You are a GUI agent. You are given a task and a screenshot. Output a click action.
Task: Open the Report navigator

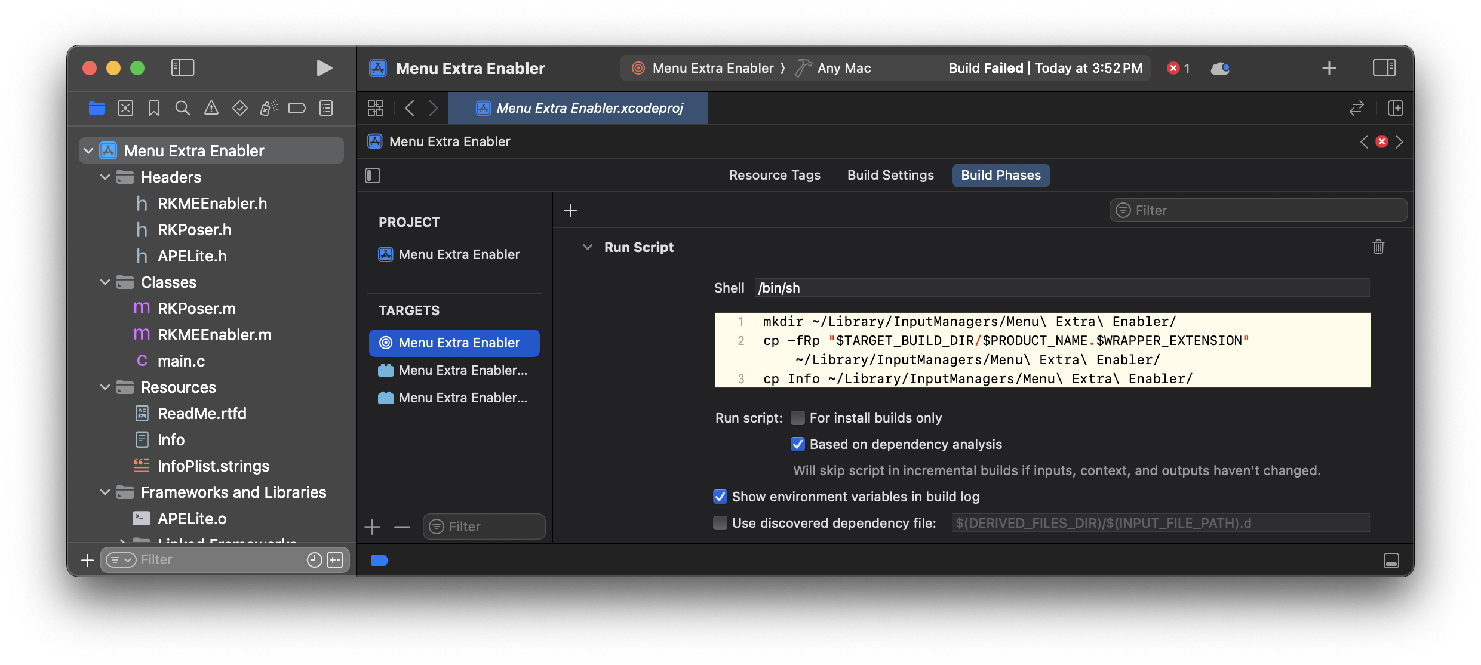point(326,108)
